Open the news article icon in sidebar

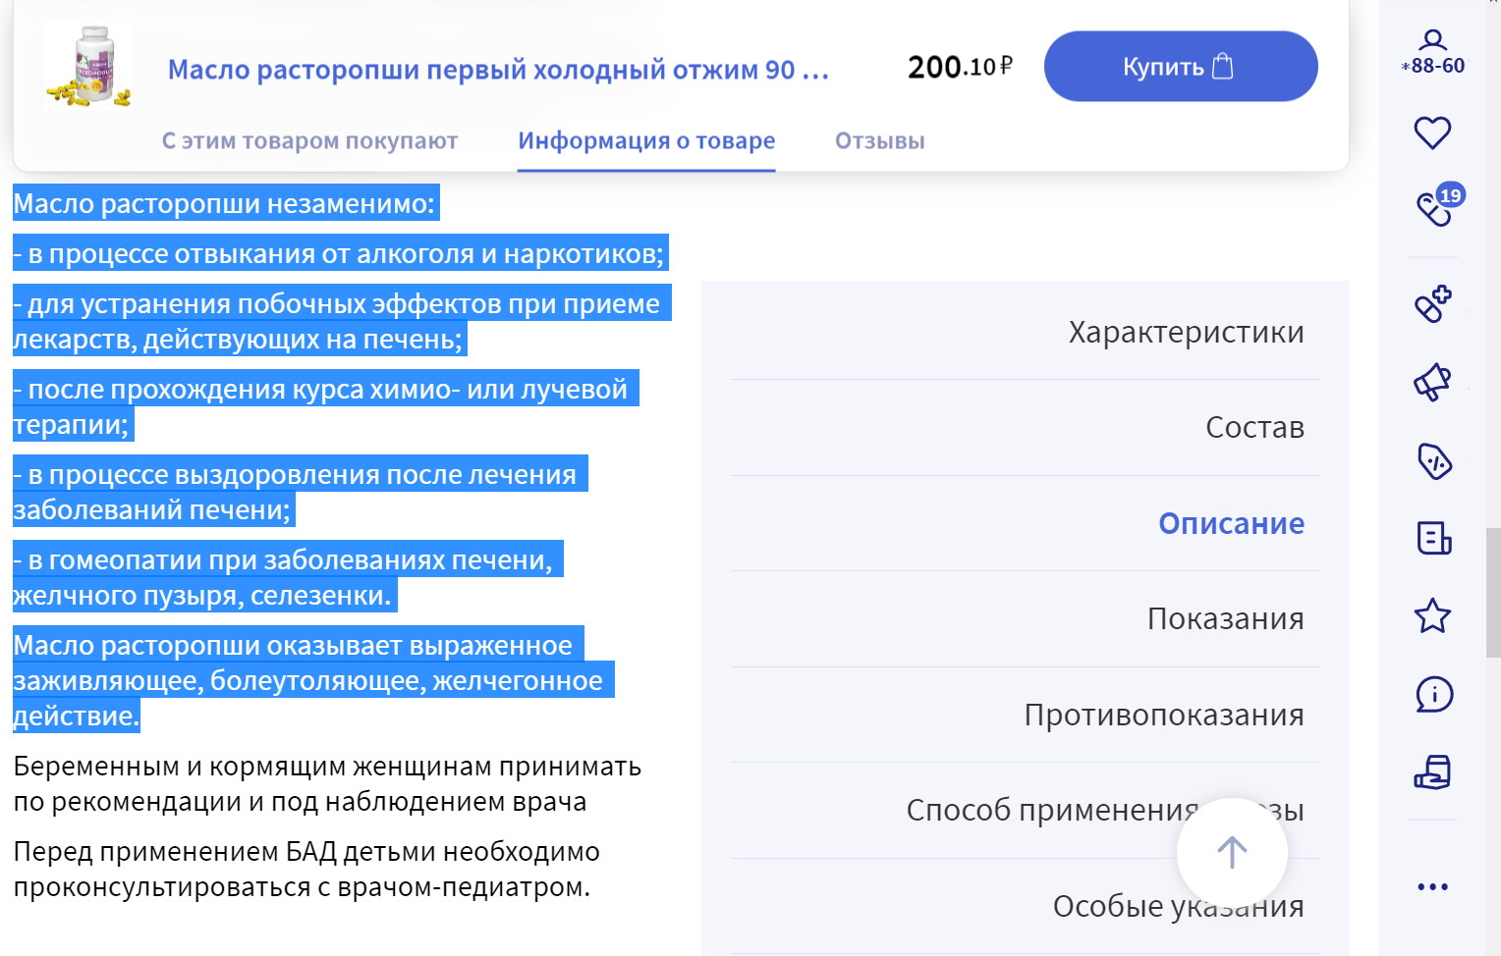coord(1433,539)
